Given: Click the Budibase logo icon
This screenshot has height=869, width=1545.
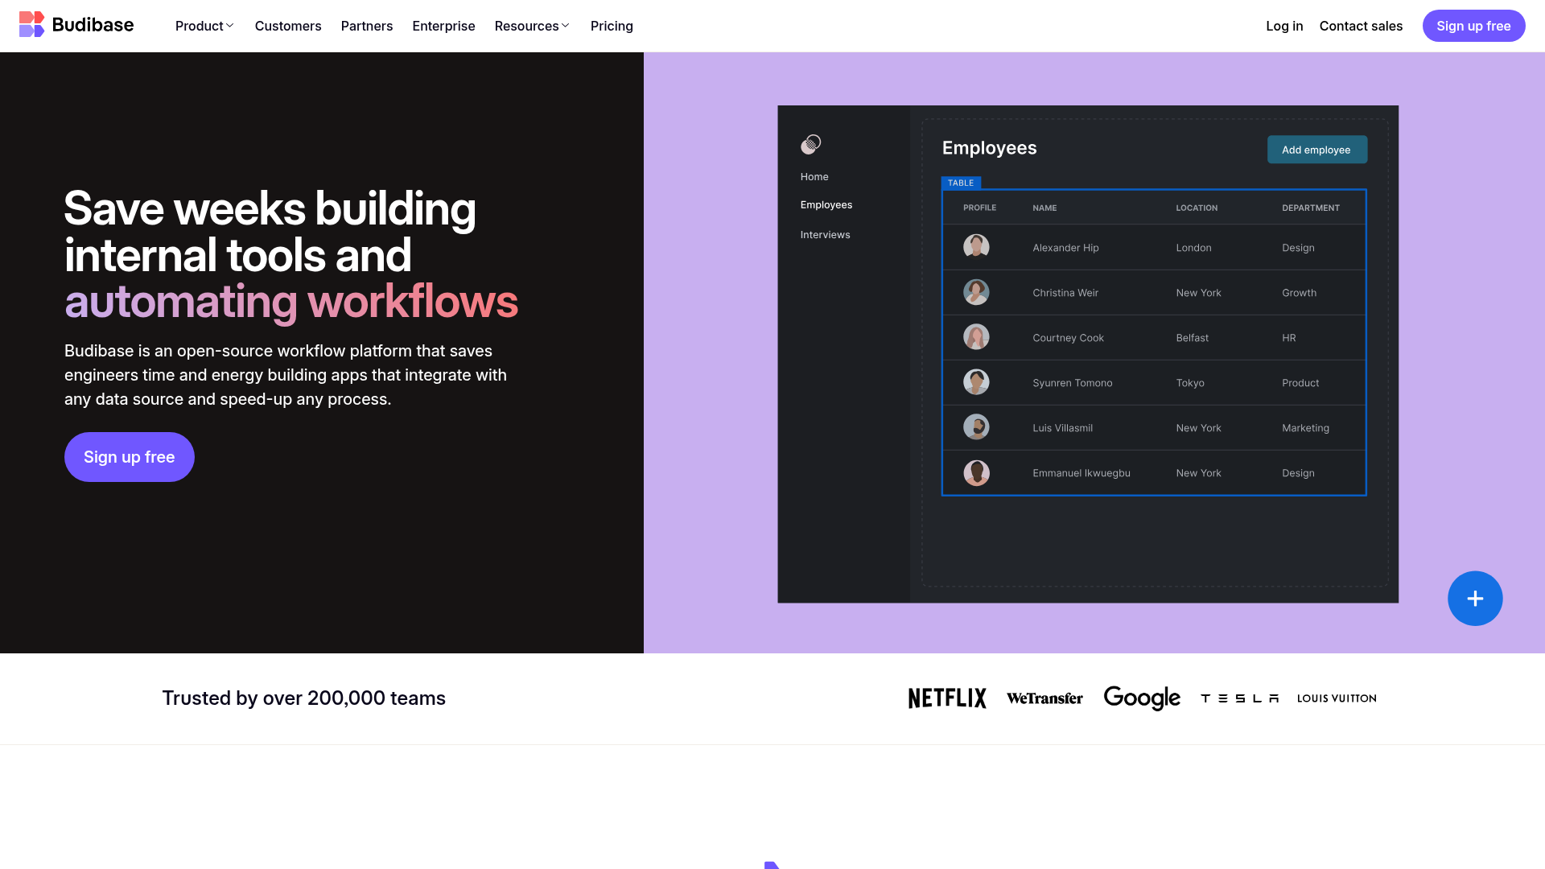Looking at the screenshot, I should coord(31,25).
